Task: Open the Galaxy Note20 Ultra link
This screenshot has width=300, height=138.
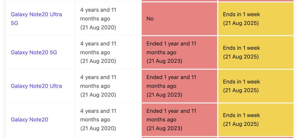Action: click(x=36, y=86)
